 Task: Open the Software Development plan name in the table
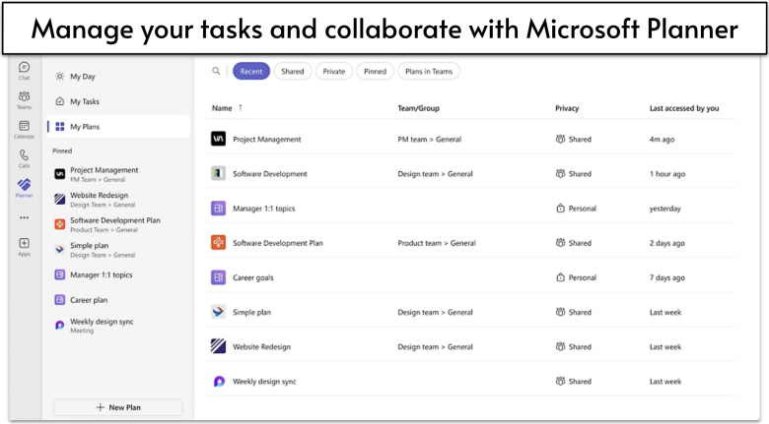[x=270, y=173]
